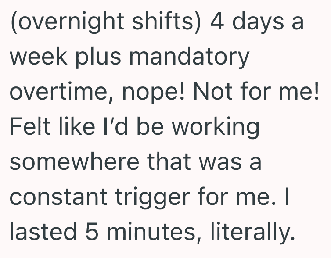This screenshot has height=258, width=331.
Task: Click the word "shifts)" in the first line
Action: tap(166, 22)
